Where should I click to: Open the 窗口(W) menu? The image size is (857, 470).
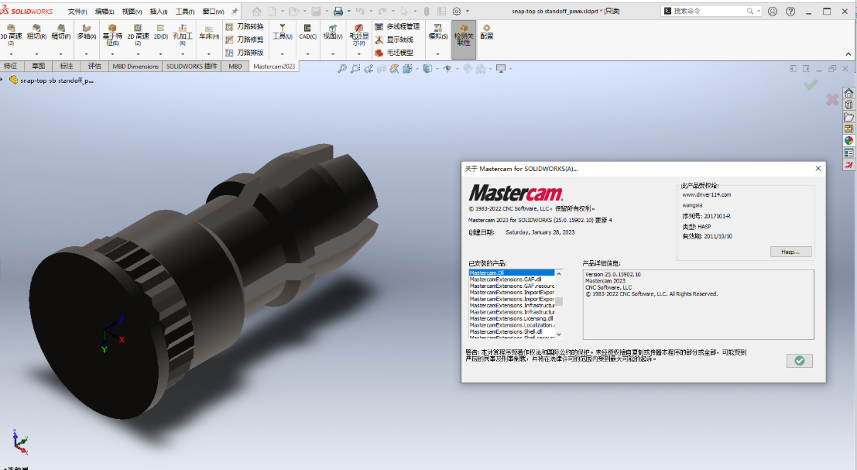point(213,12)
